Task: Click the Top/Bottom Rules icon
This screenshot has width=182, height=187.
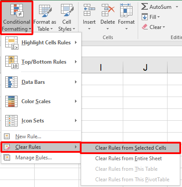Action: point(11,62)
